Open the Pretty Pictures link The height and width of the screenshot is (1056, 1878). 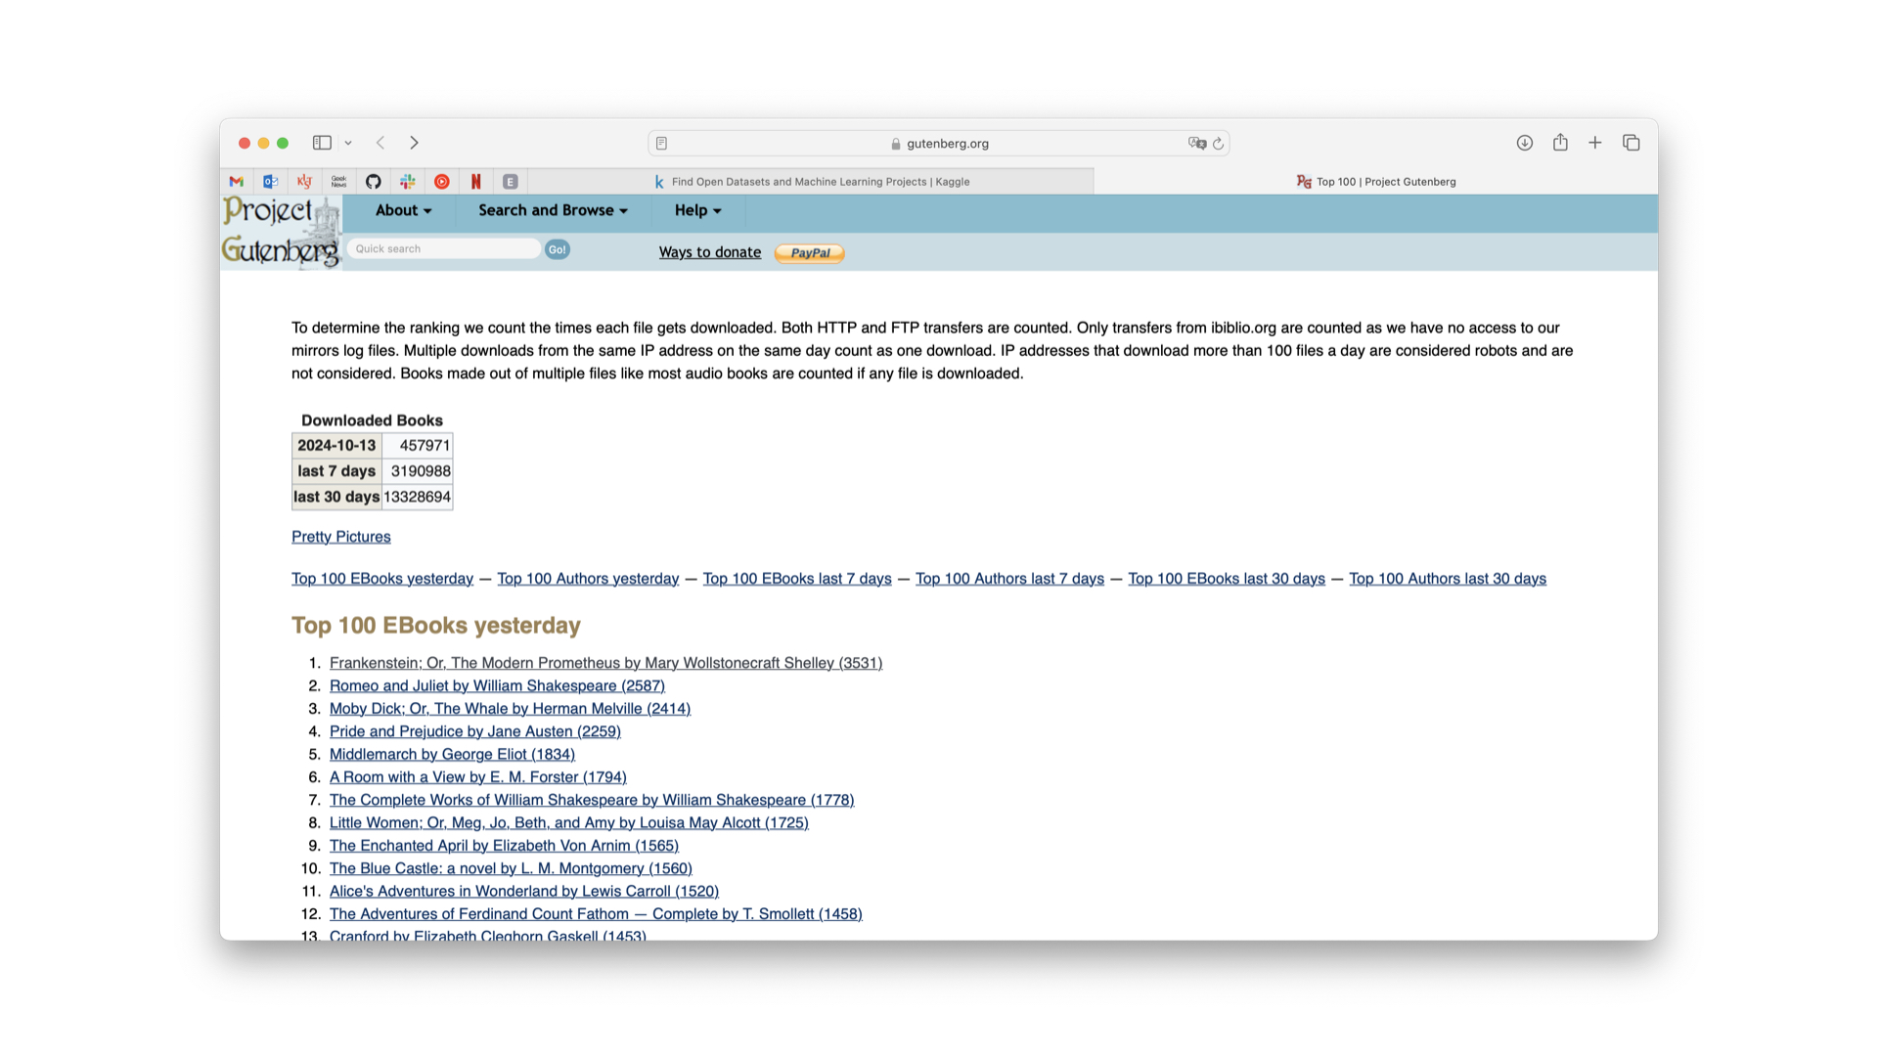(341, 537)
